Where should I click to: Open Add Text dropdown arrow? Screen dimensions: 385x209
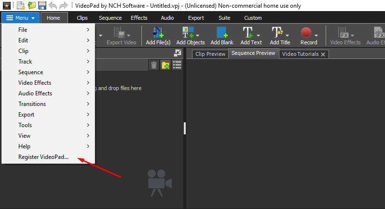click(258, 36)
